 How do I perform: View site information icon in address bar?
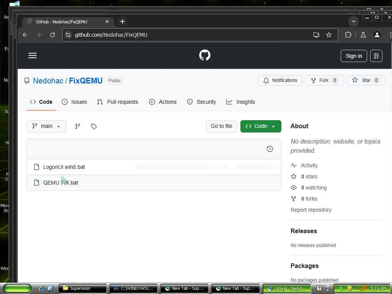click(x=68, y=35)
